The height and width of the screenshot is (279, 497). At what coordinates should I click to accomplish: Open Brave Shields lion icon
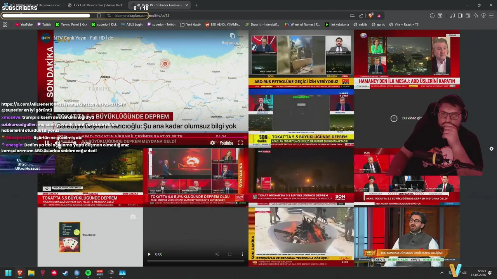371,15
